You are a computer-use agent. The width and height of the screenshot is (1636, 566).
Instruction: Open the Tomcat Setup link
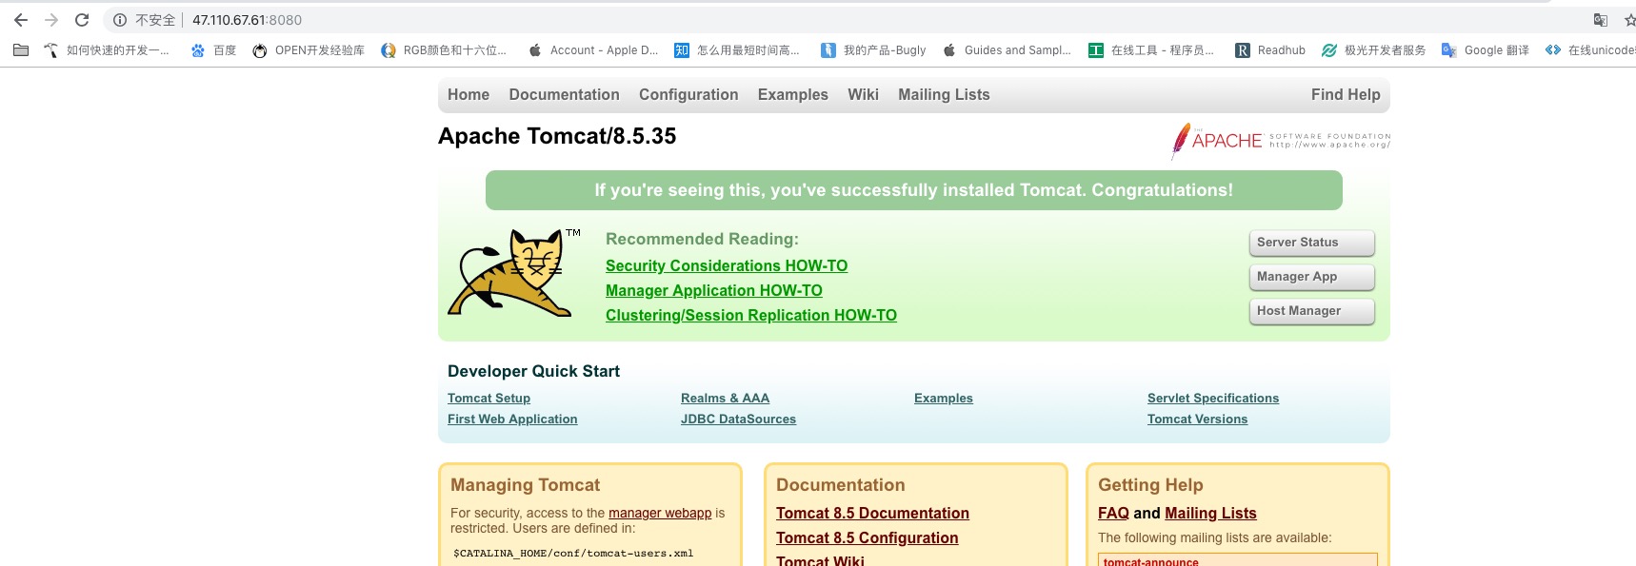click(489, 399)
